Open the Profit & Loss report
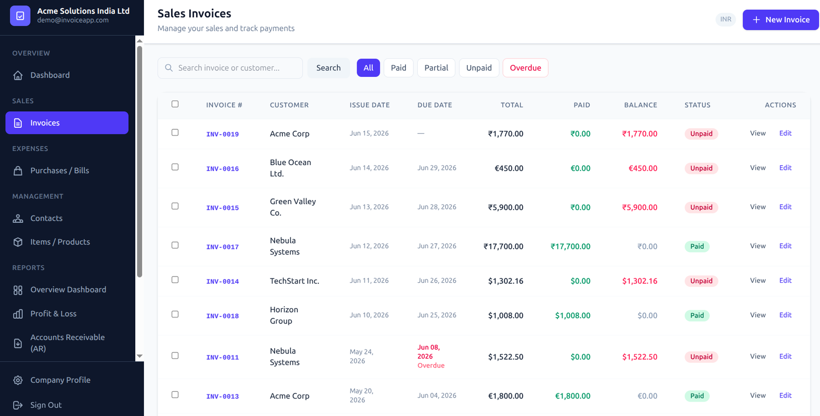820x416 pixels. (x=67, y=314)
